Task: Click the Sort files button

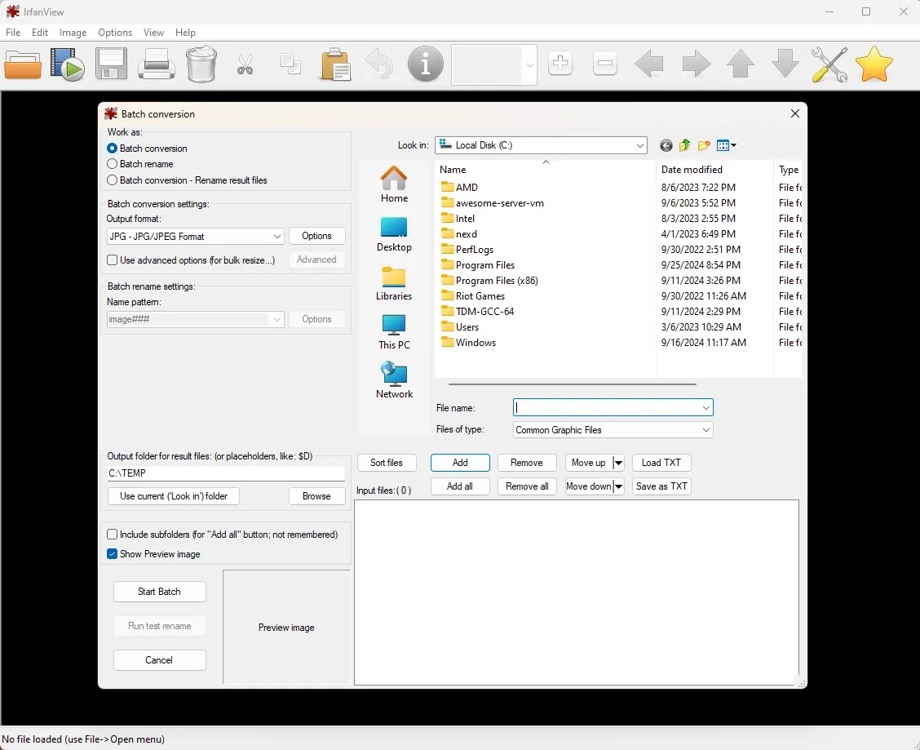Action: tap(387, 463)
